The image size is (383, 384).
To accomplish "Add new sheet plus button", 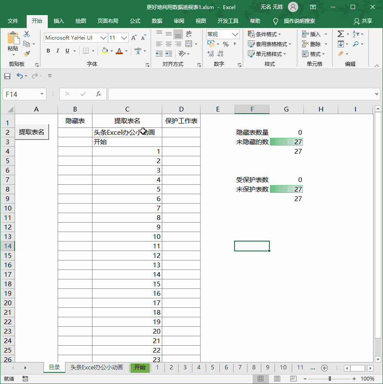I will tap(324, 368).
